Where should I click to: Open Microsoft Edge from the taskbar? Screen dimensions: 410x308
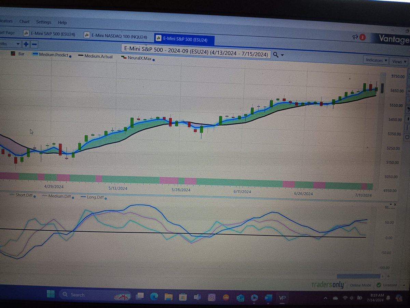154,296
